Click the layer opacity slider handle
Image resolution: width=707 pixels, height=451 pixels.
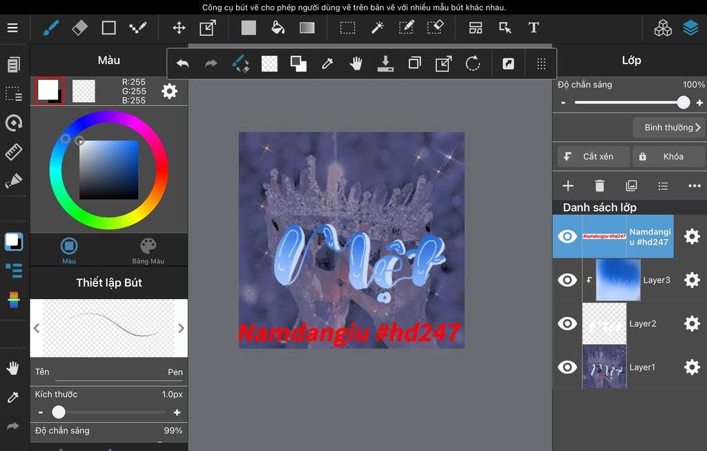(683, 102)
